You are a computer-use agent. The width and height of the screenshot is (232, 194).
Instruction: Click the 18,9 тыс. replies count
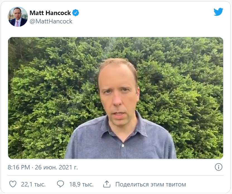click(81, 185)
